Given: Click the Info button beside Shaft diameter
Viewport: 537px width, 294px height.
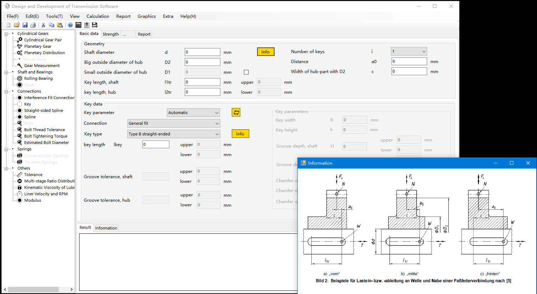Looking at the screenshot, I should click(x=266, y=52).
